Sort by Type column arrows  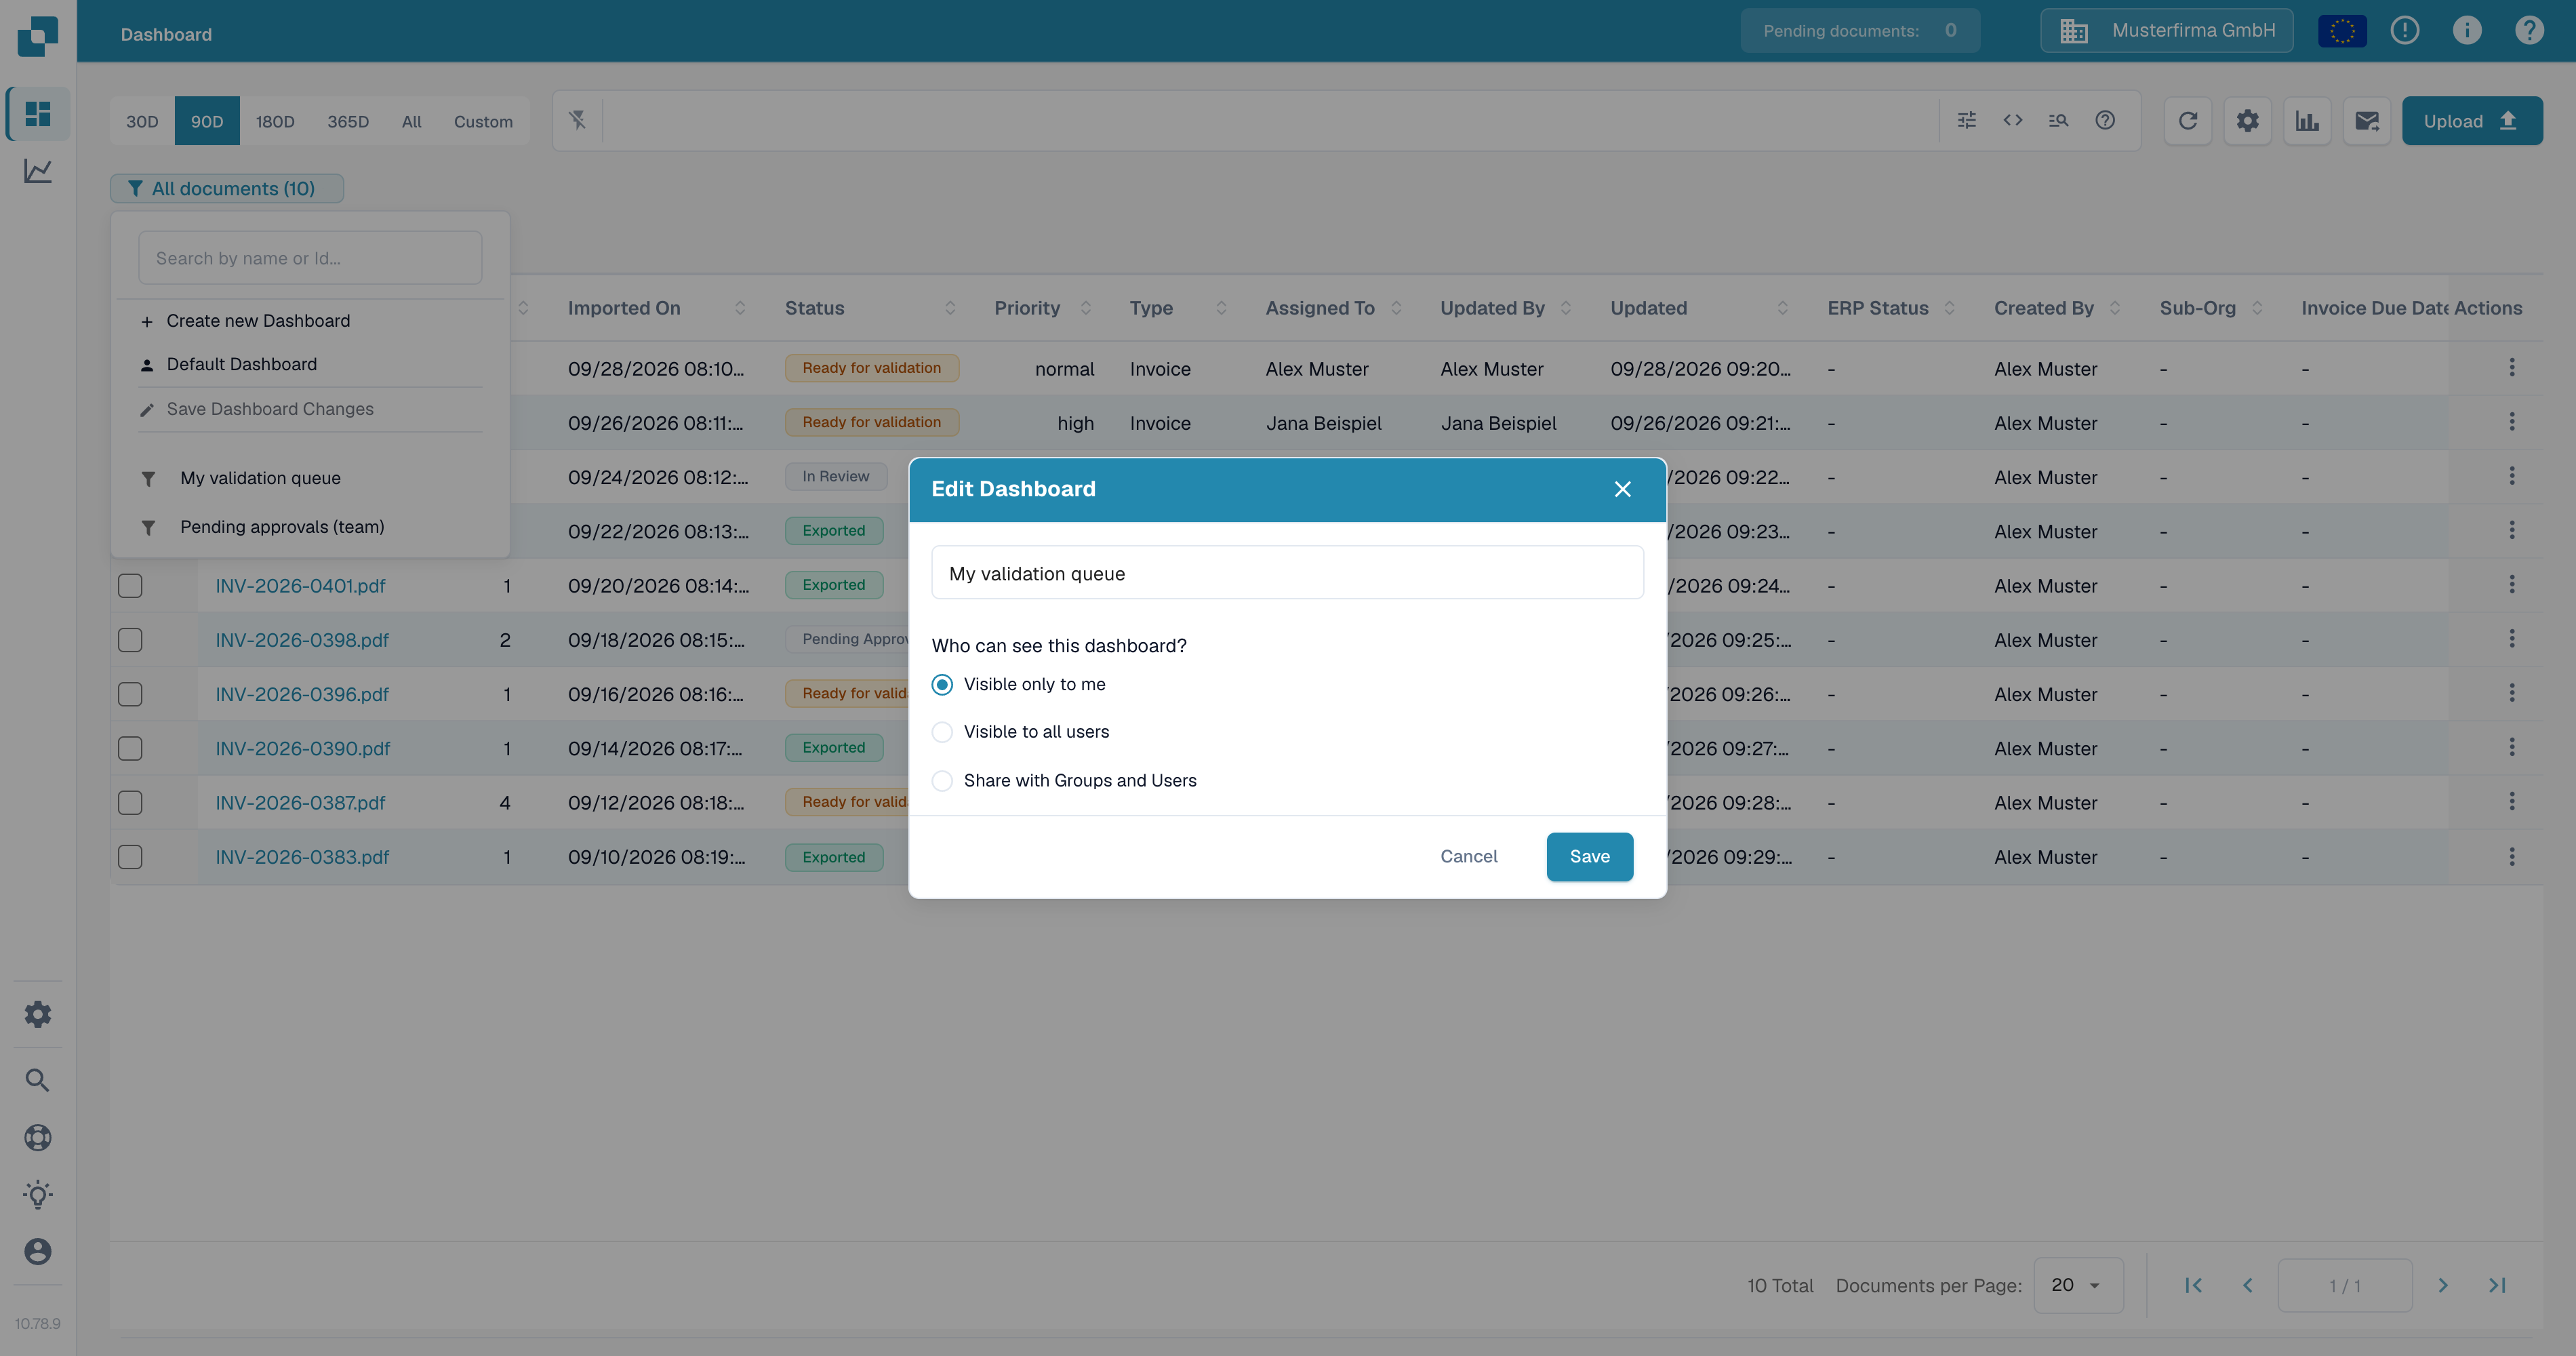click(x=1221, y=308)
